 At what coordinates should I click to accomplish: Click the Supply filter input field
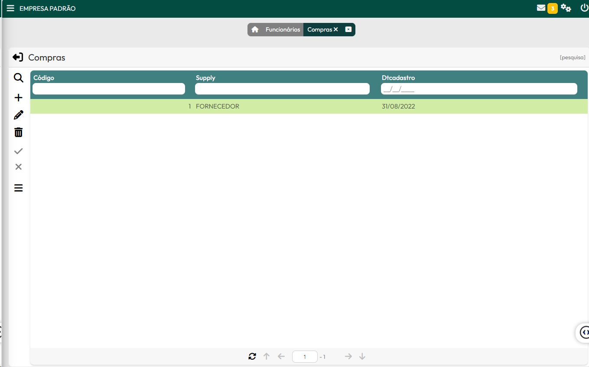[x=282, y=89]
